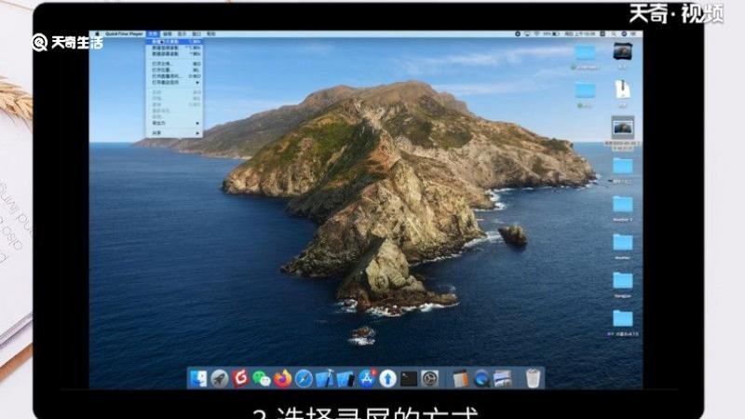Expand the Export As submenu arrow

pyautogui.click(x=197, y=123)
